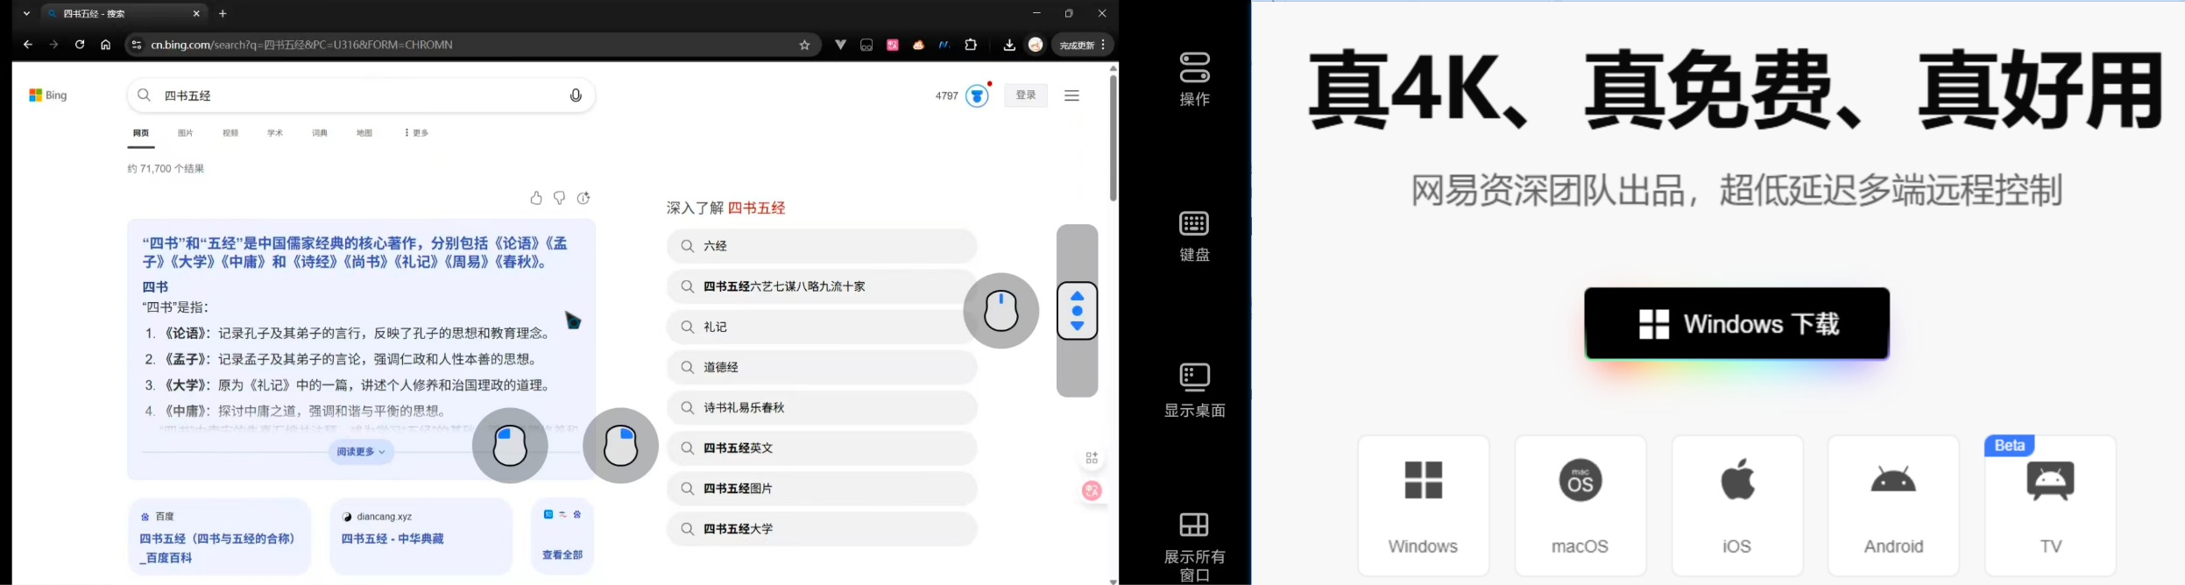Screen dimensions: 2185x585
Task: Open the browser home page
Action: click(105, 45)
